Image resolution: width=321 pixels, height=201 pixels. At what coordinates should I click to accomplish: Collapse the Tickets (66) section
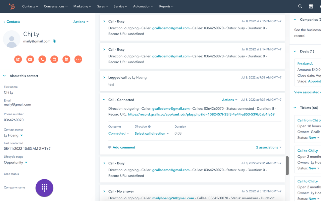pos(295,108)
